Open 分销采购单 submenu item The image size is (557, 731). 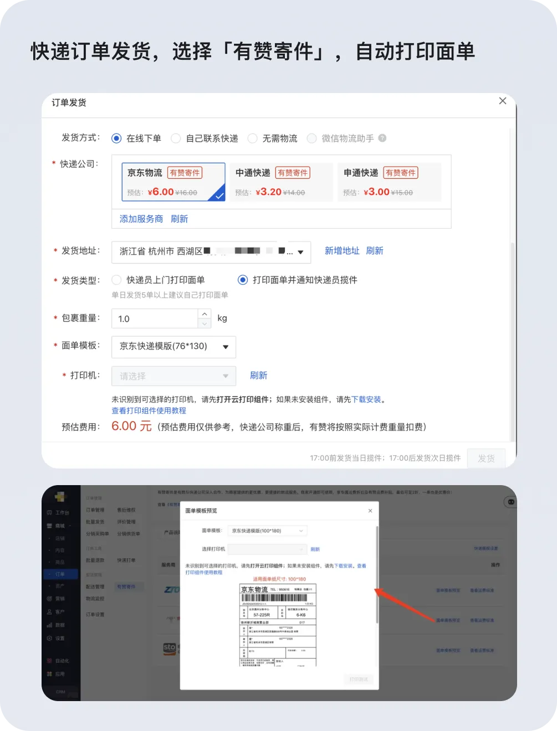98,534
